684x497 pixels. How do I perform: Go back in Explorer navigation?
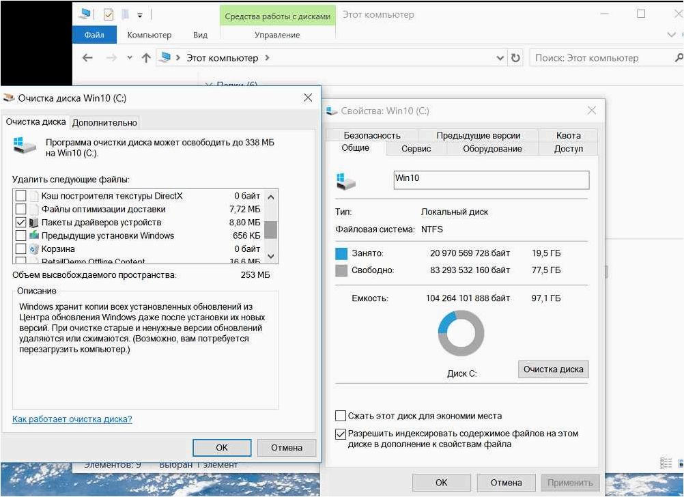87,57
